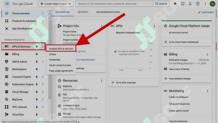Focus the resources search field

[114, 4]
